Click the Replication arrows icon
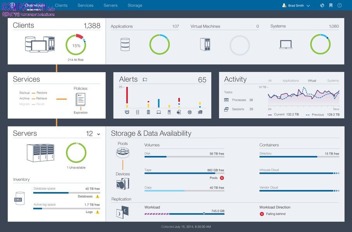352x232 pixels. click(123, 212)
